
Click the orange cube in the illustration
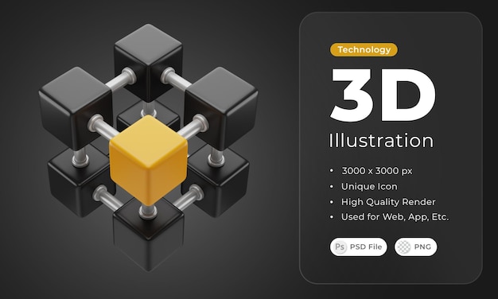coord(148,160)
